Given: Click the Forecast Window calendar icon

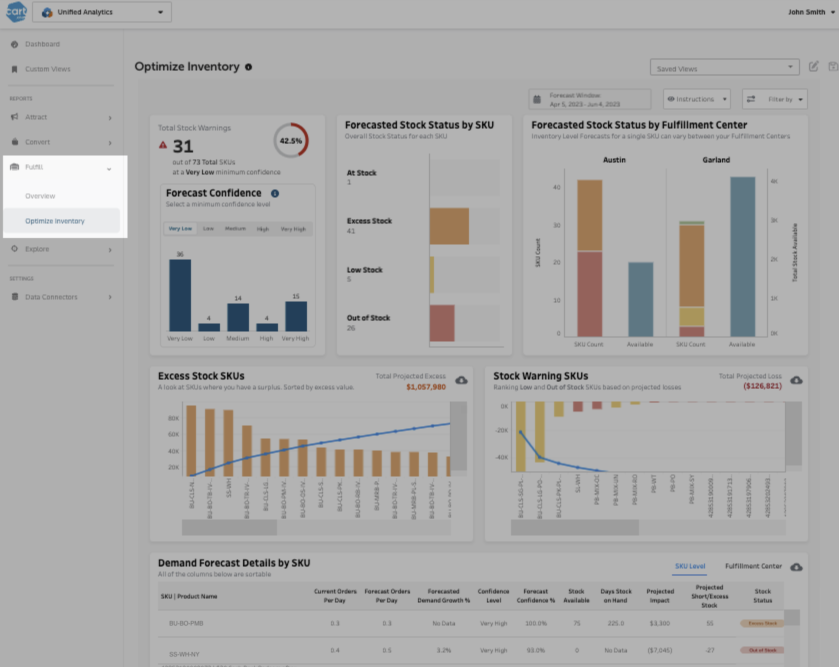Looking at the screenshot, I should [537, 99].
